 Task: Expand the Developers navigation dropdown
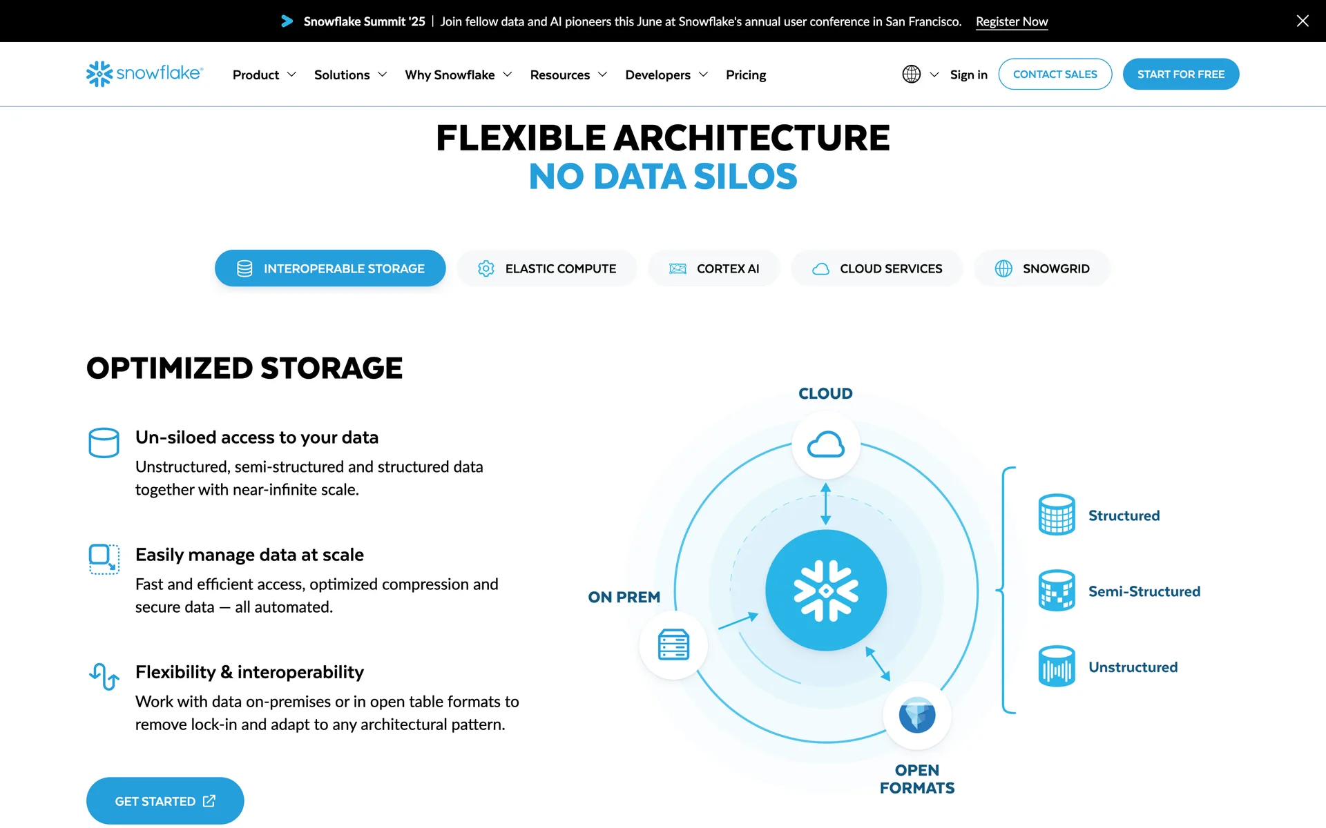666,75
